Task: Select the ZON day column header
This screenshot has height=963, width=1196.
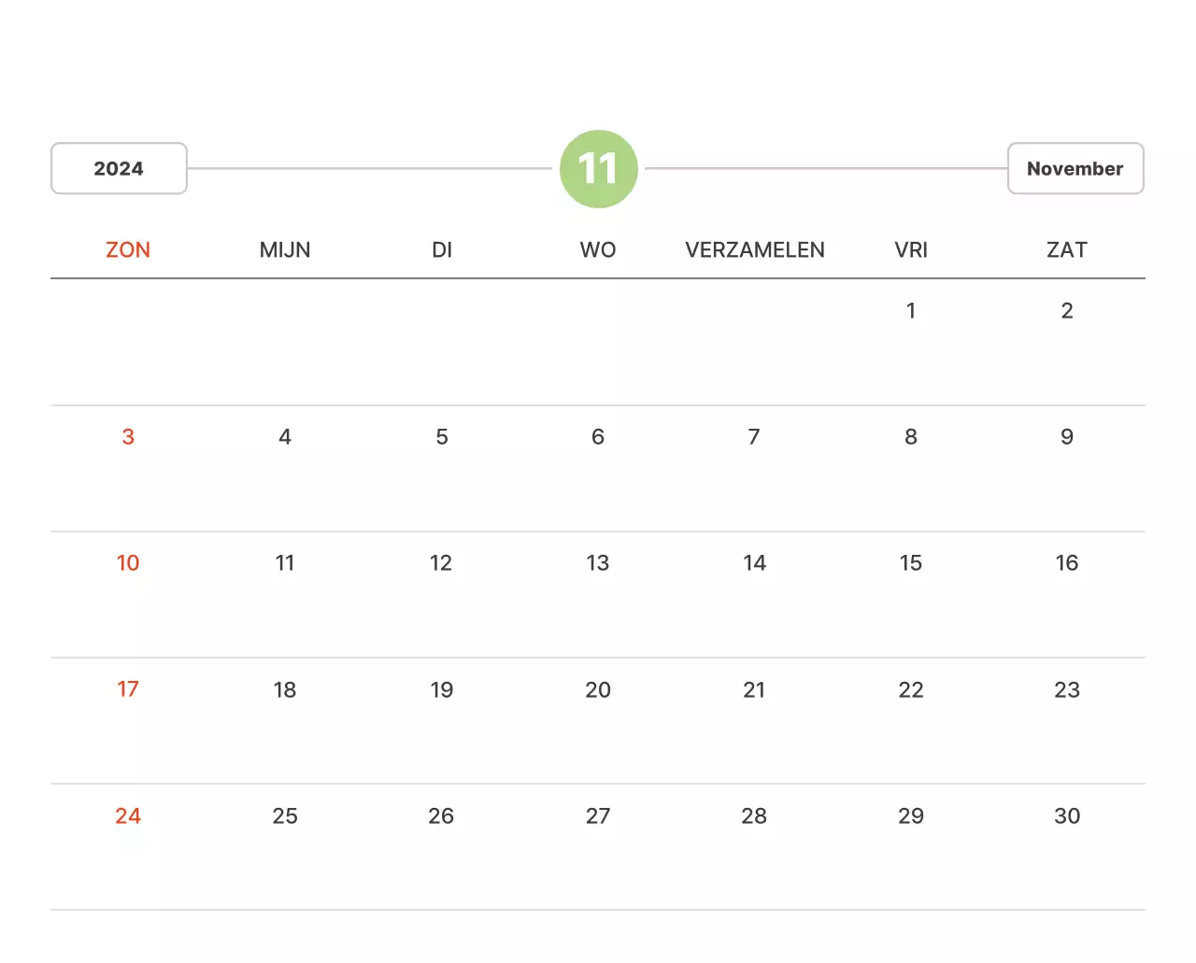Action: point(128,249)
